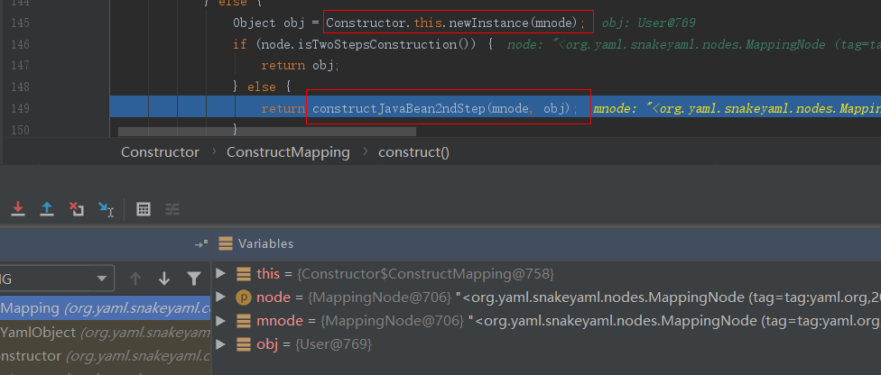Image resolution: width=881 pixels, height=375 pixels.
Task: Select next frame with down arrow
Action: [x=164, y=279]
